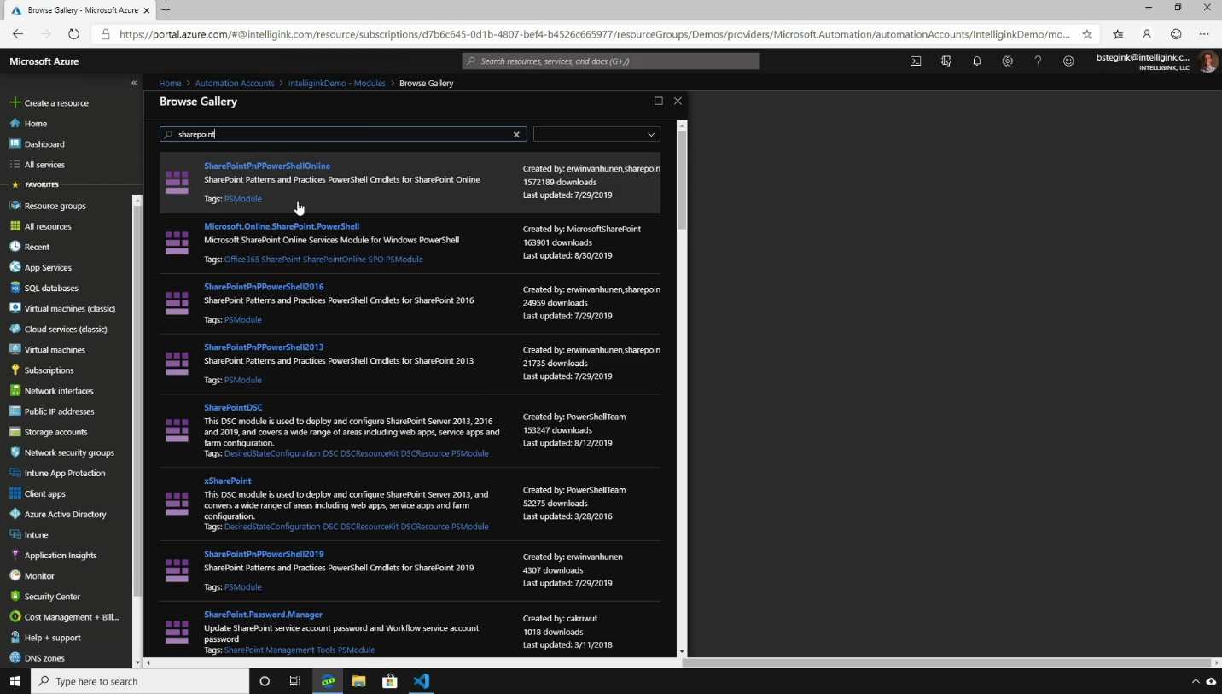Open Cloud services (classic)

(66, 330)
